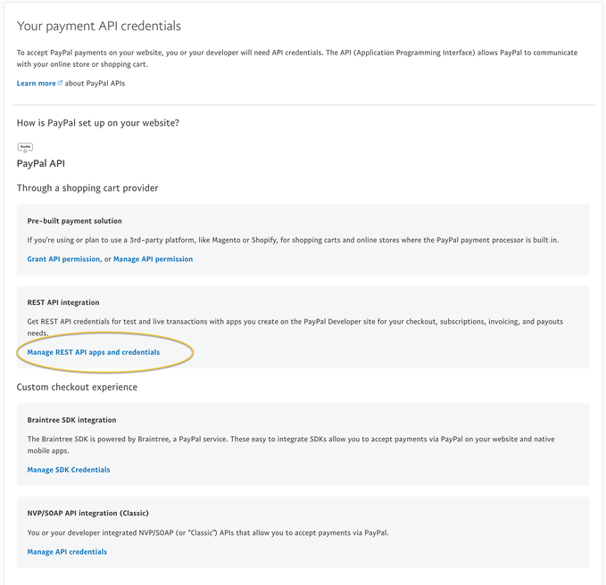606x585 pixels.
Task: Click the PayPal API label text
Action: pos(40,163)
